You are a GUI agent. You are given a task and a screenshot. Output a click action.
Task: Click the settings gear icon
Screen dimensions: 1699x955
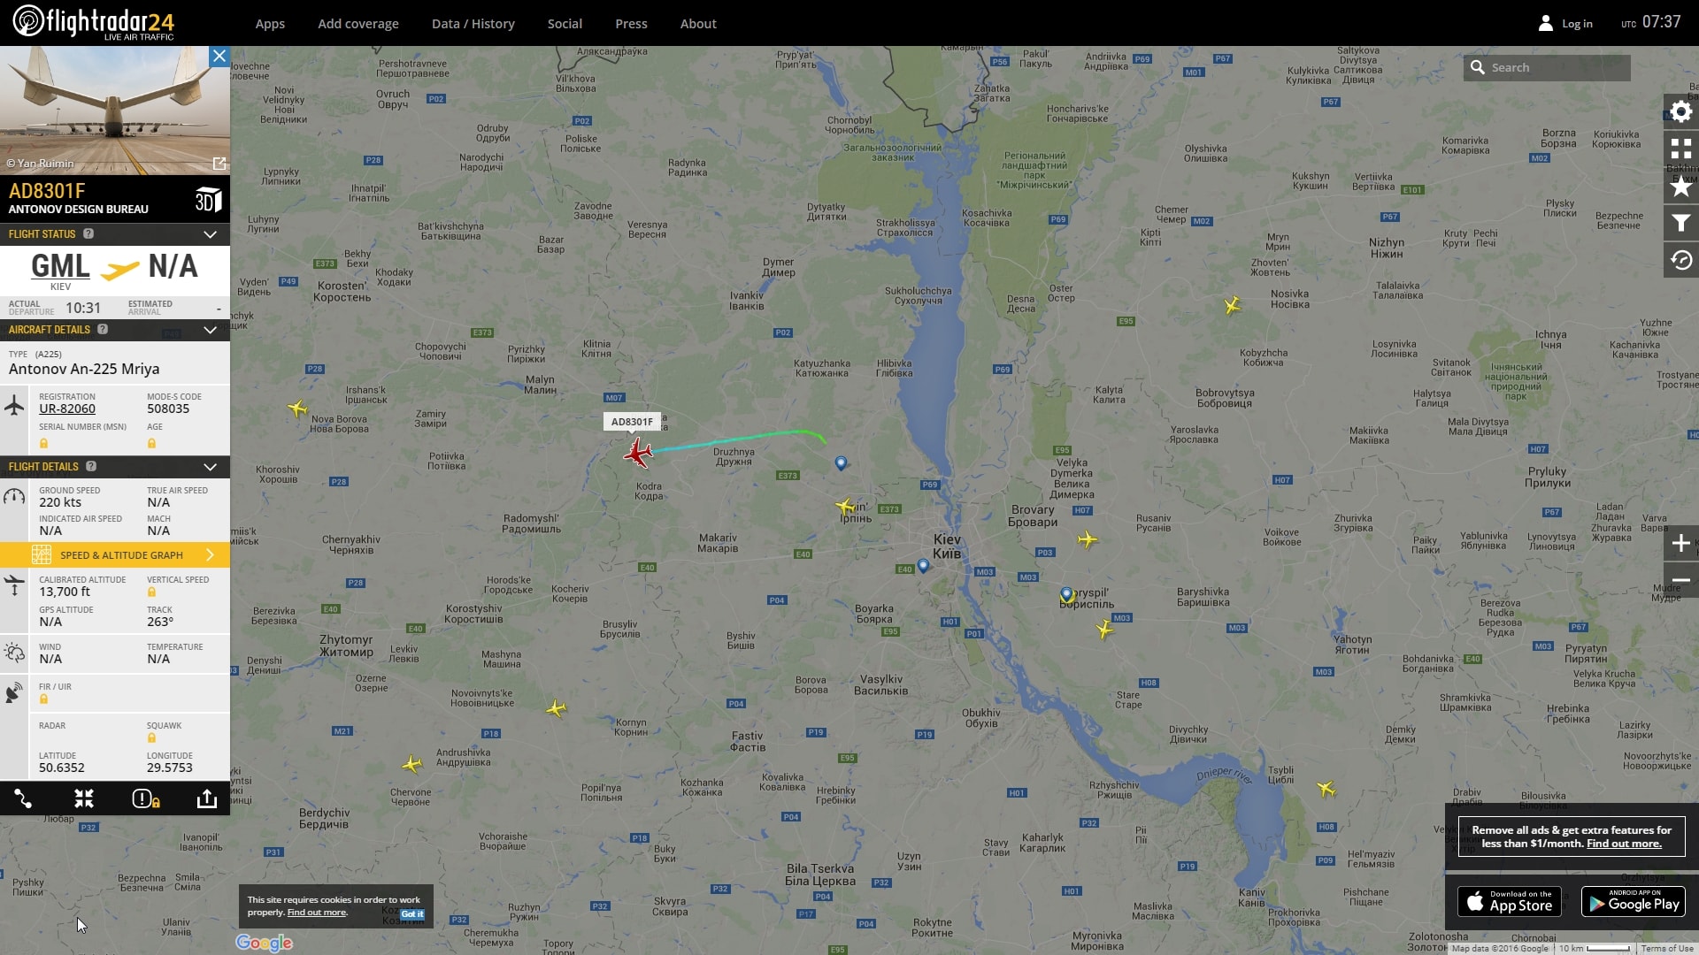[1680, 112]
